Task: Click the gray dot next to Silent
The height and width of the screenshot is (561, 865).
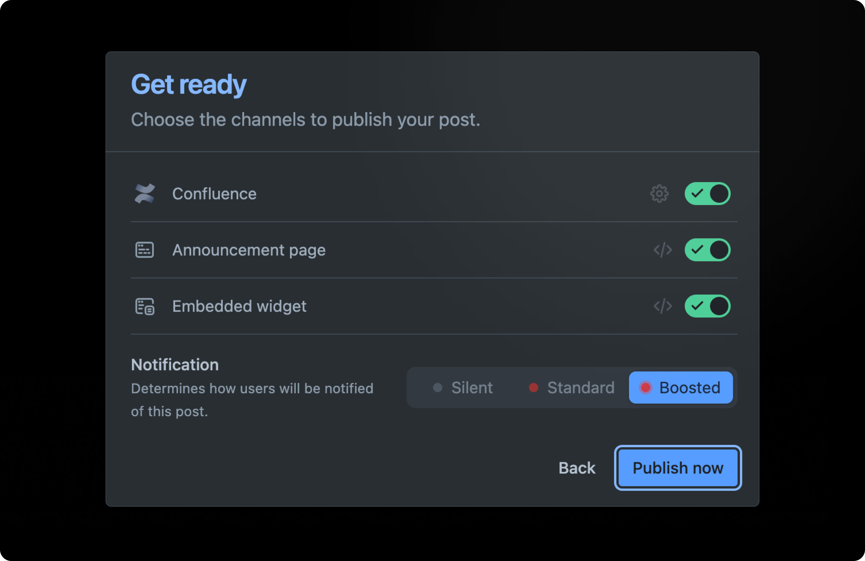Action: pyautogui.click(x=438, y=388)
